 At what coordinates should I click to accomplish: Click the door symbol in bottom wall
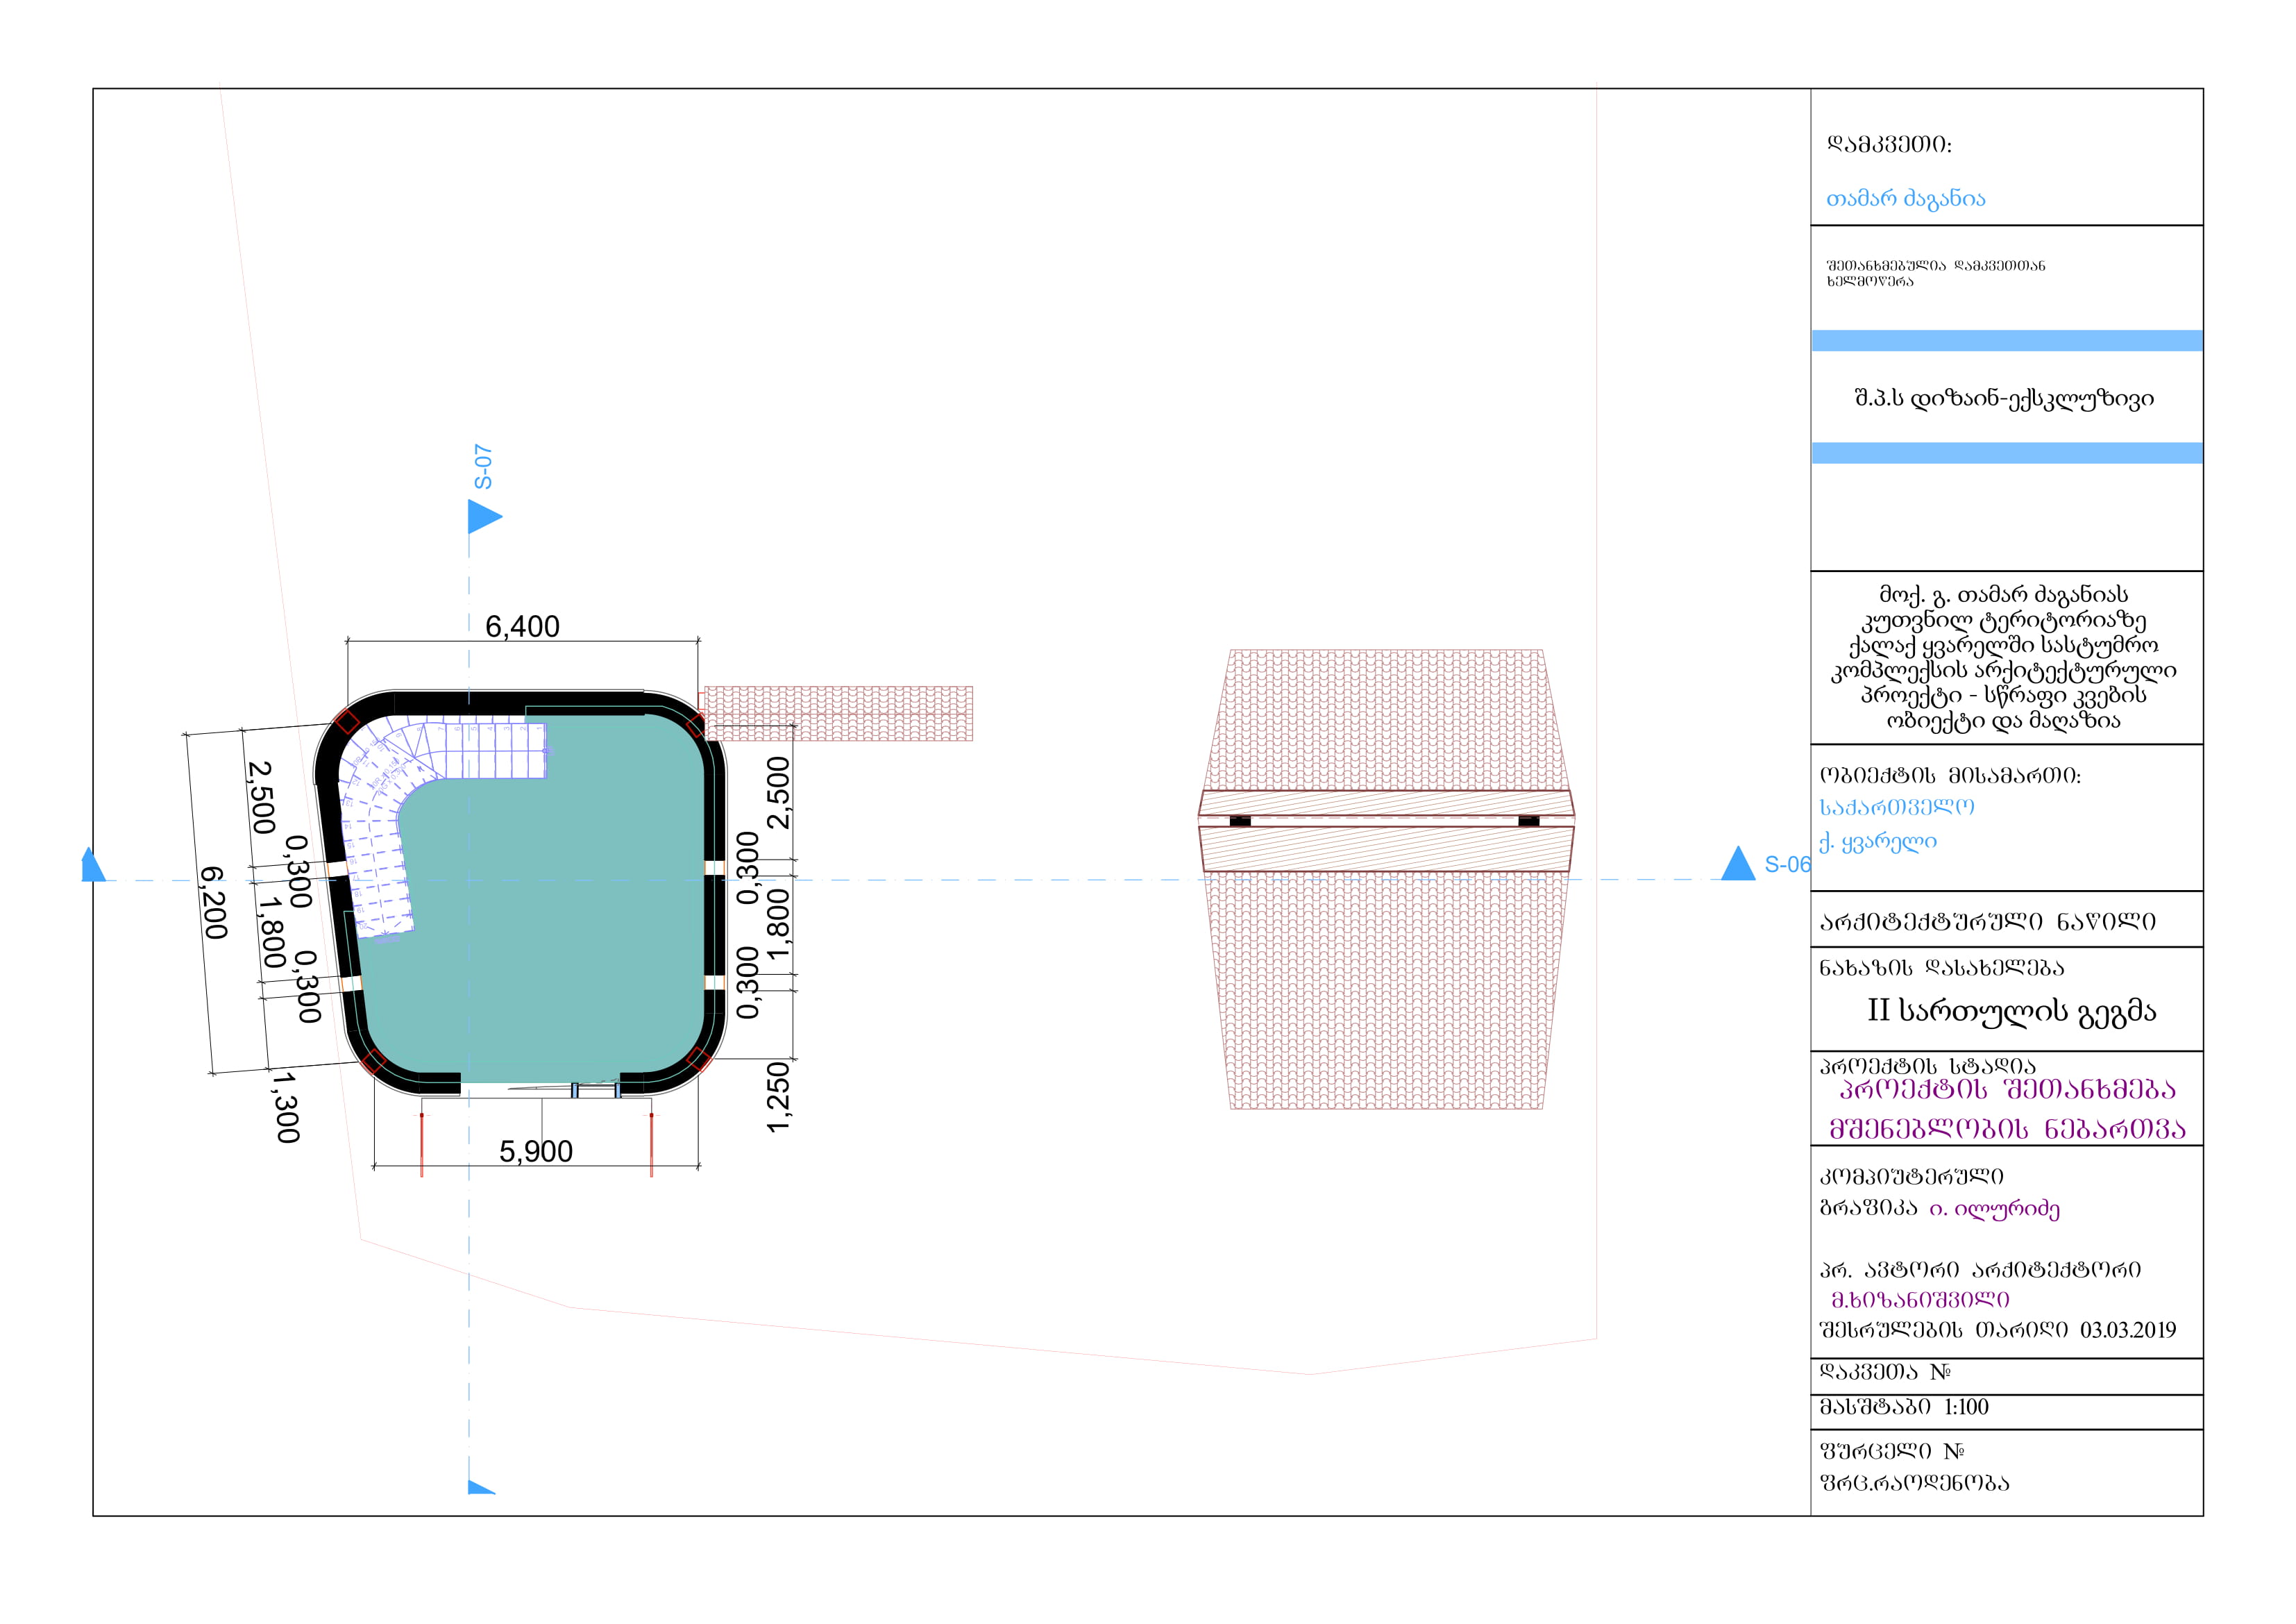[596, 1089]
